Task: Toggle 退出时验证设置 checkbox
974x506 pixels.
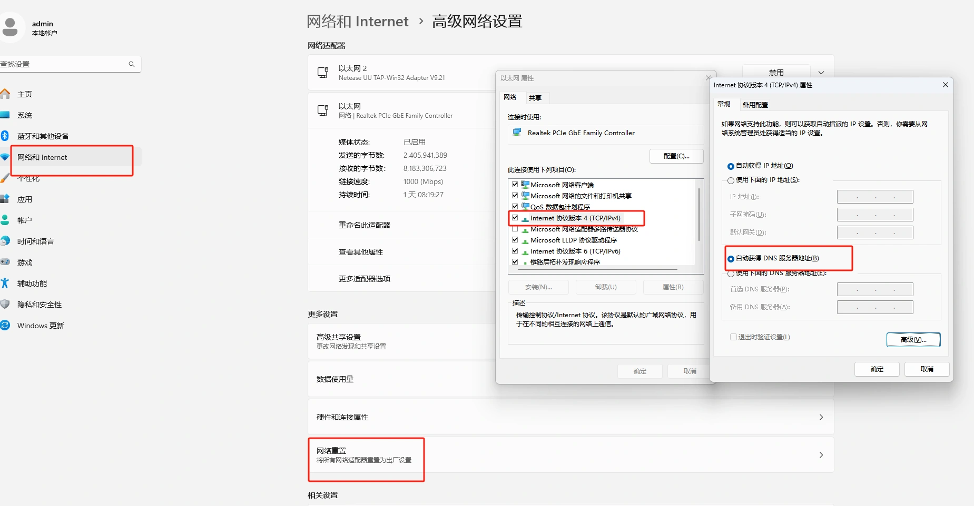Action: point(733,337)
